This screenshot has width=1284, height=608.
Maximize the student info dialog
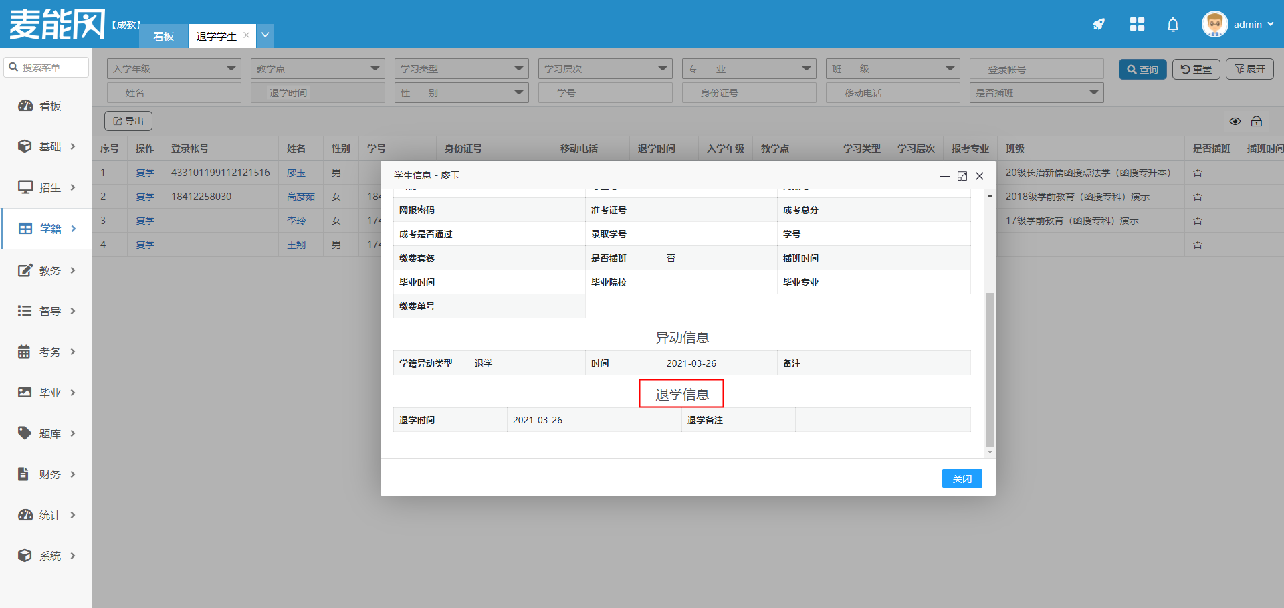(x=962, y=176)
